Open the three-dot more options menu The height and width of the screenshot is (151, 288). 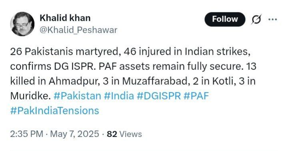(272, 19)
